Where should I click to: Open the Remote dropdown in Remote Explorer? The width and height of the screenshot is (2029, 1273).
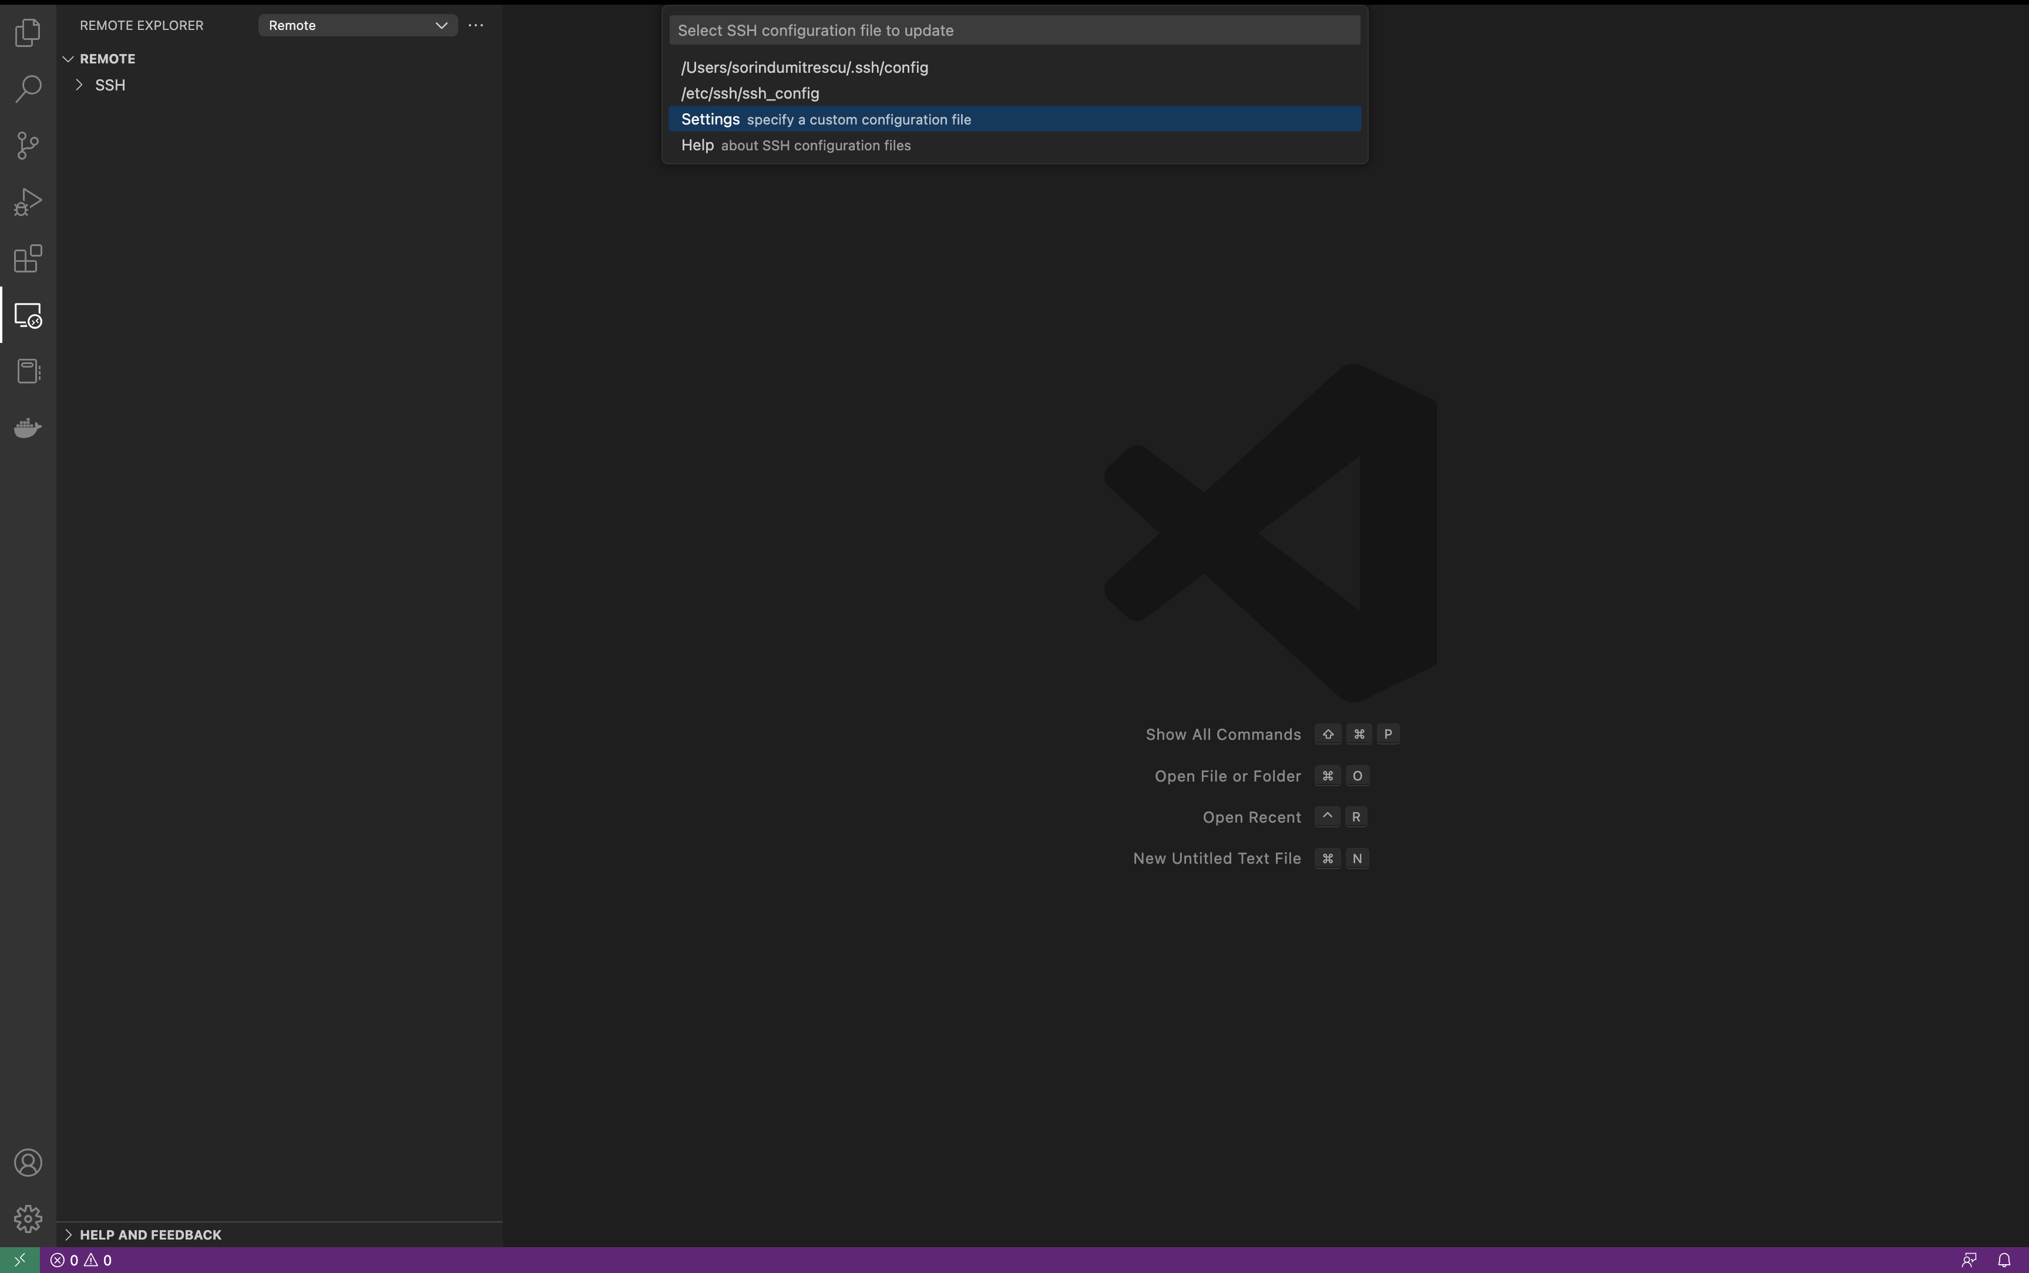pos(357,25)
